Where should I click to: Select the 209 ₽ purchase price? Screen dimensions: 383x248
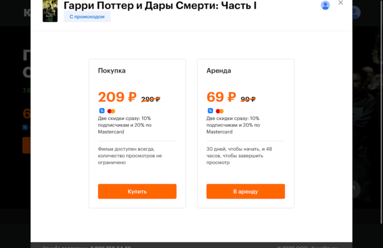[117, 97]
